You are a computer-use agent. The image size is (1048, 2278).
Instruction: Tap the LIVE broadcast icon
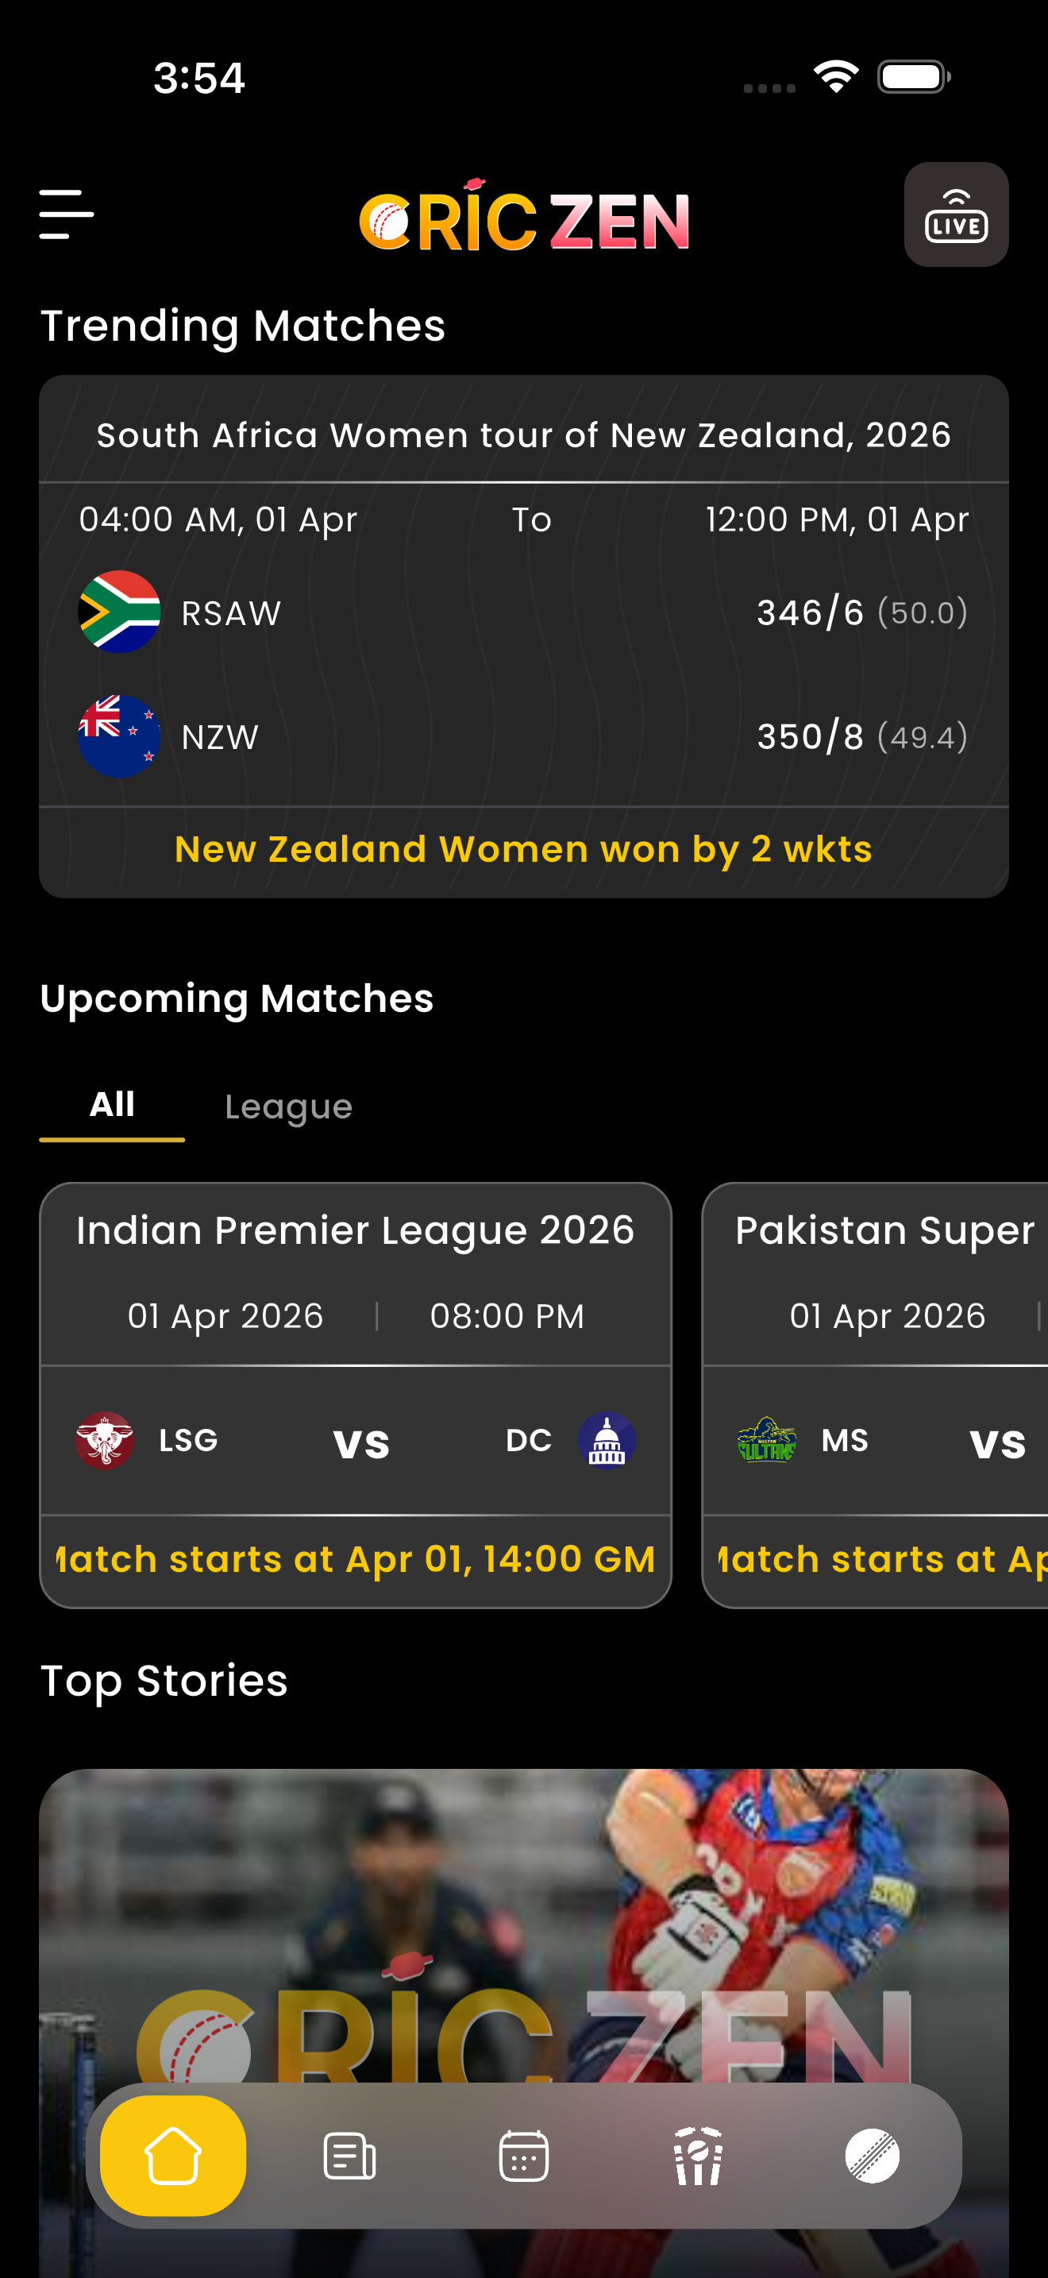click(955, 215)
